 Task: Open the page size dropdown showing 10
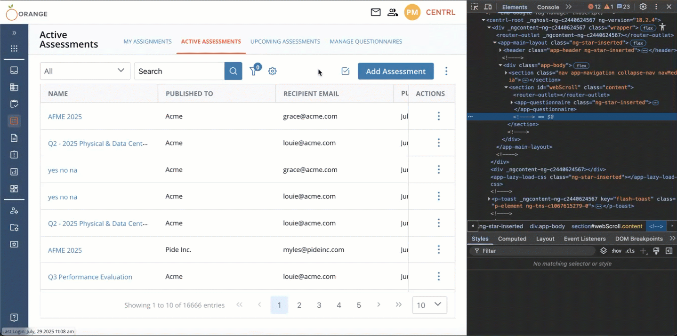[x=429, y=305]
